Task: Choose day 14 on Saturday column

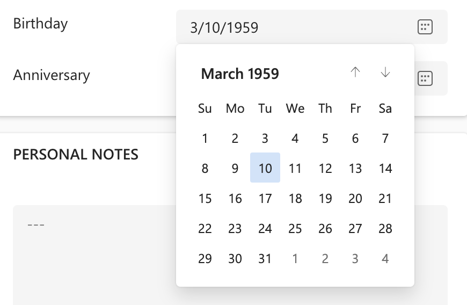Action: (x=385, y=168)
